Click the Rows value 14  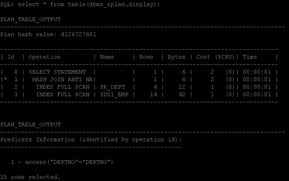click(153, 95)
